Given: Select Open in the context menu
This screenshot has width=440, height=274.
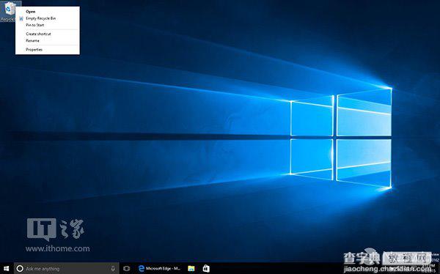Looking at the screenshot, I should click(48, 12).
